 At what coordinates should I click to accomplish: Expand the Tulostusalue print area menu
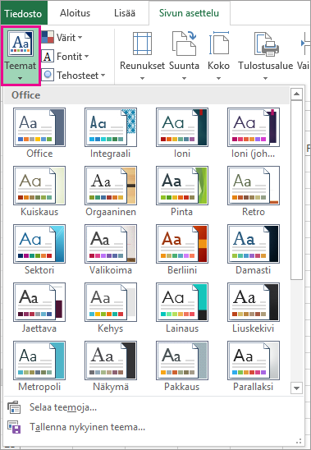265,56
